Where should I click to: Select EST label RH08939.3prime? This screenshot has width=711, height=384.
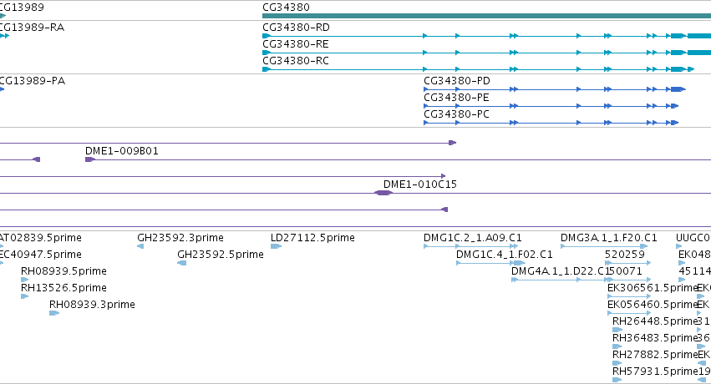pos(92,305)
